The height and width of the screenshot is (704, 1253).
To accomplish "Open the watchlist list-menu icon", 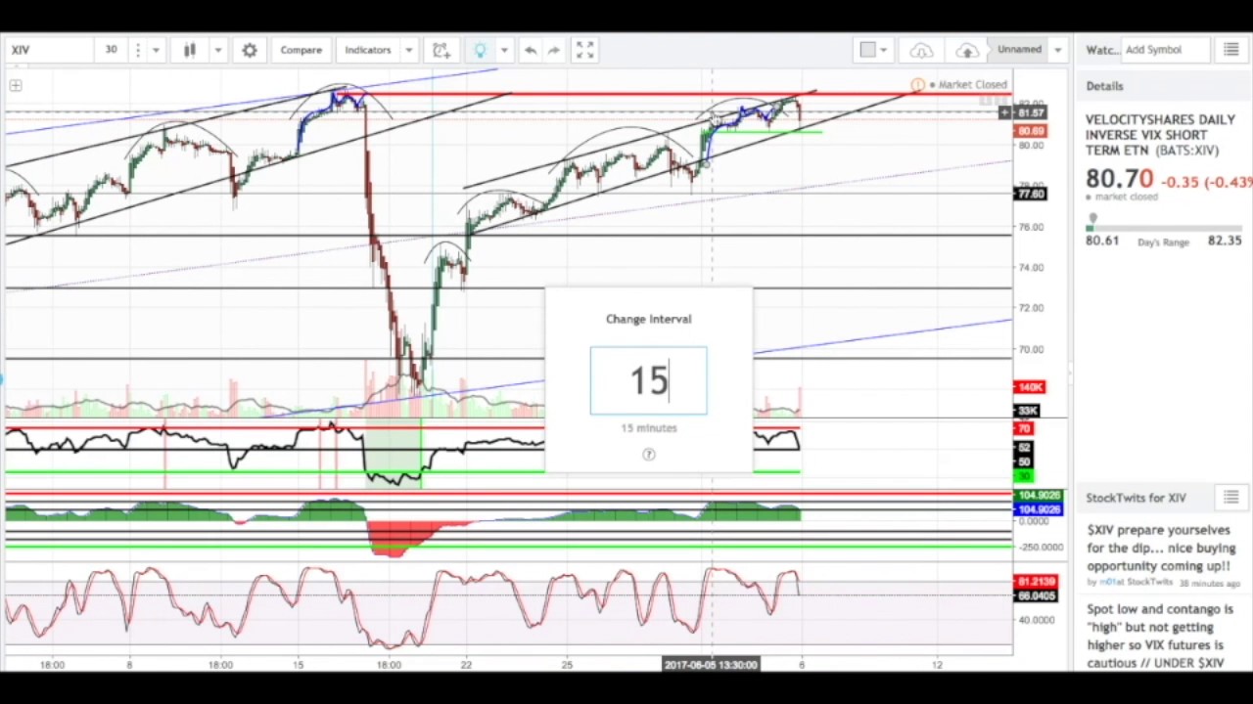I will point(1230,50).
